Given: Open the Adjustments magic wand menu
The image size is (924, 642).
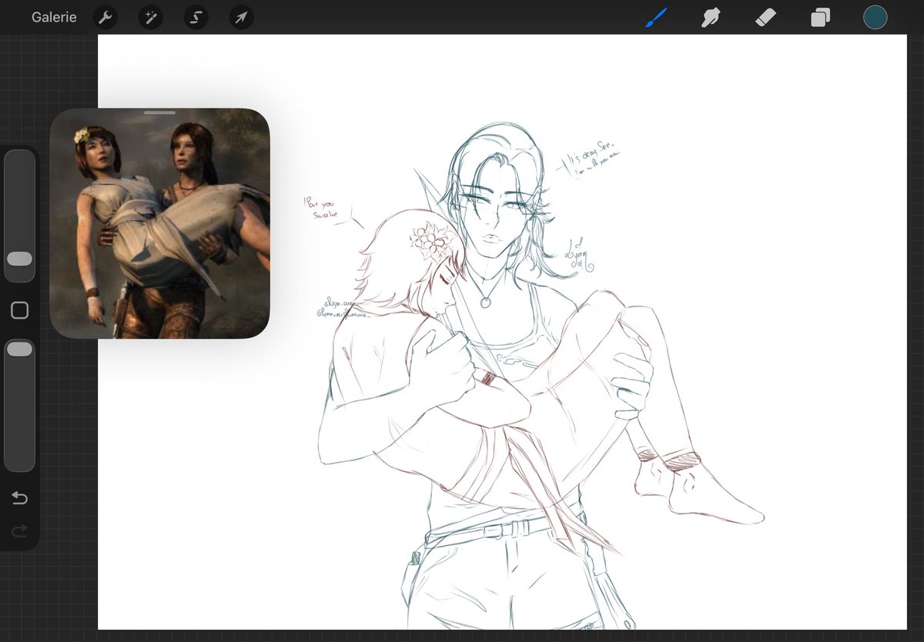Looking at the screenshot, I should [x=150, y=18].
